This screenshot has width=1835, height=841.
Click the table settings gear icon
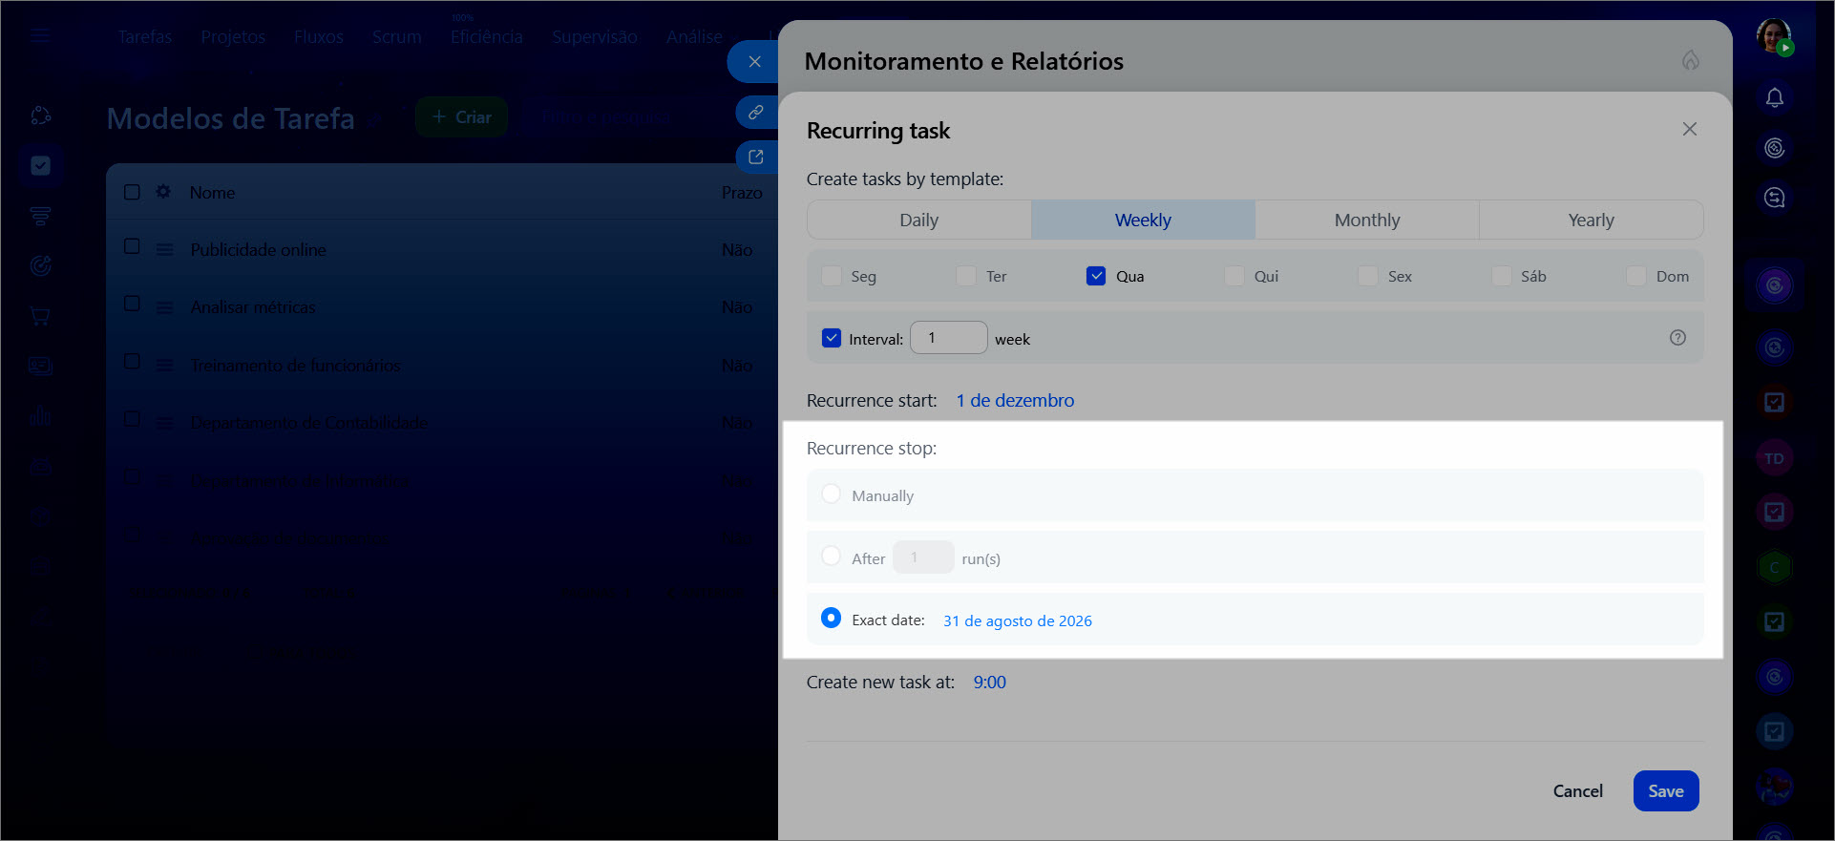[163, 192]
